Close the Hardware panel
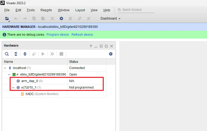Image resolution: width=207 pixels, height=131 pixels. click(112, 46)
